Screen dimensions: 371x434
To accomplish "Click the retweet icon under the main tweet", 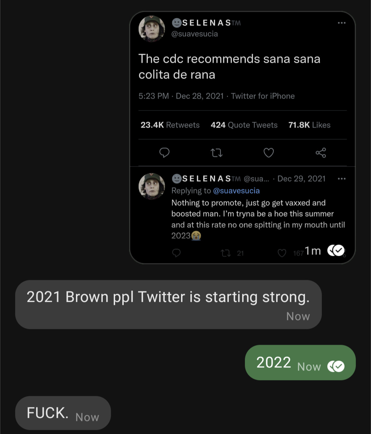I will pyautogui.click(x=216, y=152).
